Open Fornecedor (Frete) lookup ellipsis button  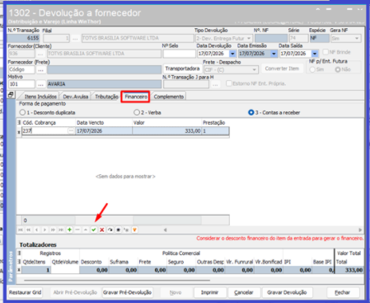[40, 70]
